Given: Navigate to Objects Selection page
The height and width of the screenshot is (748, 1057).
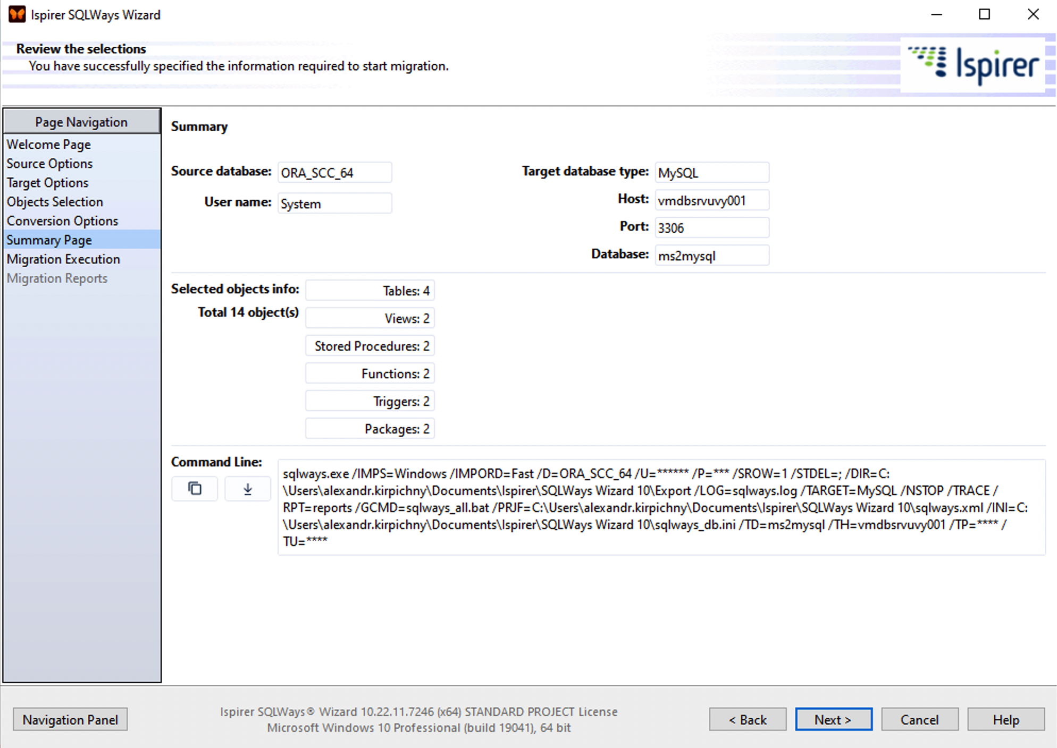Looking at the screenshot, I should coord(55,202).
